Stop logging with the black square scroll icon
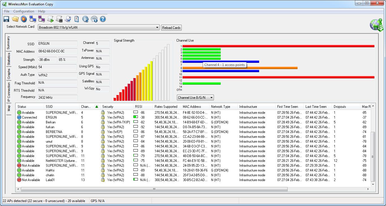Screen dimensions: 386x206 pyautogui.click(x=59, y=19)
